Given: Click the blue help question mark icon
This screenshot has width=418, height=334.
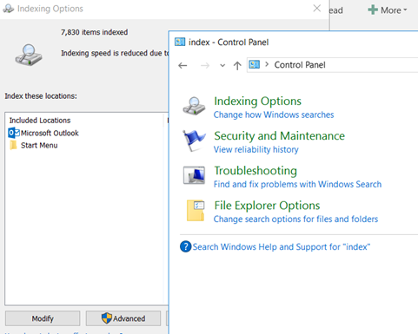Looking at the screenshot, I should [x=186, y=246].
